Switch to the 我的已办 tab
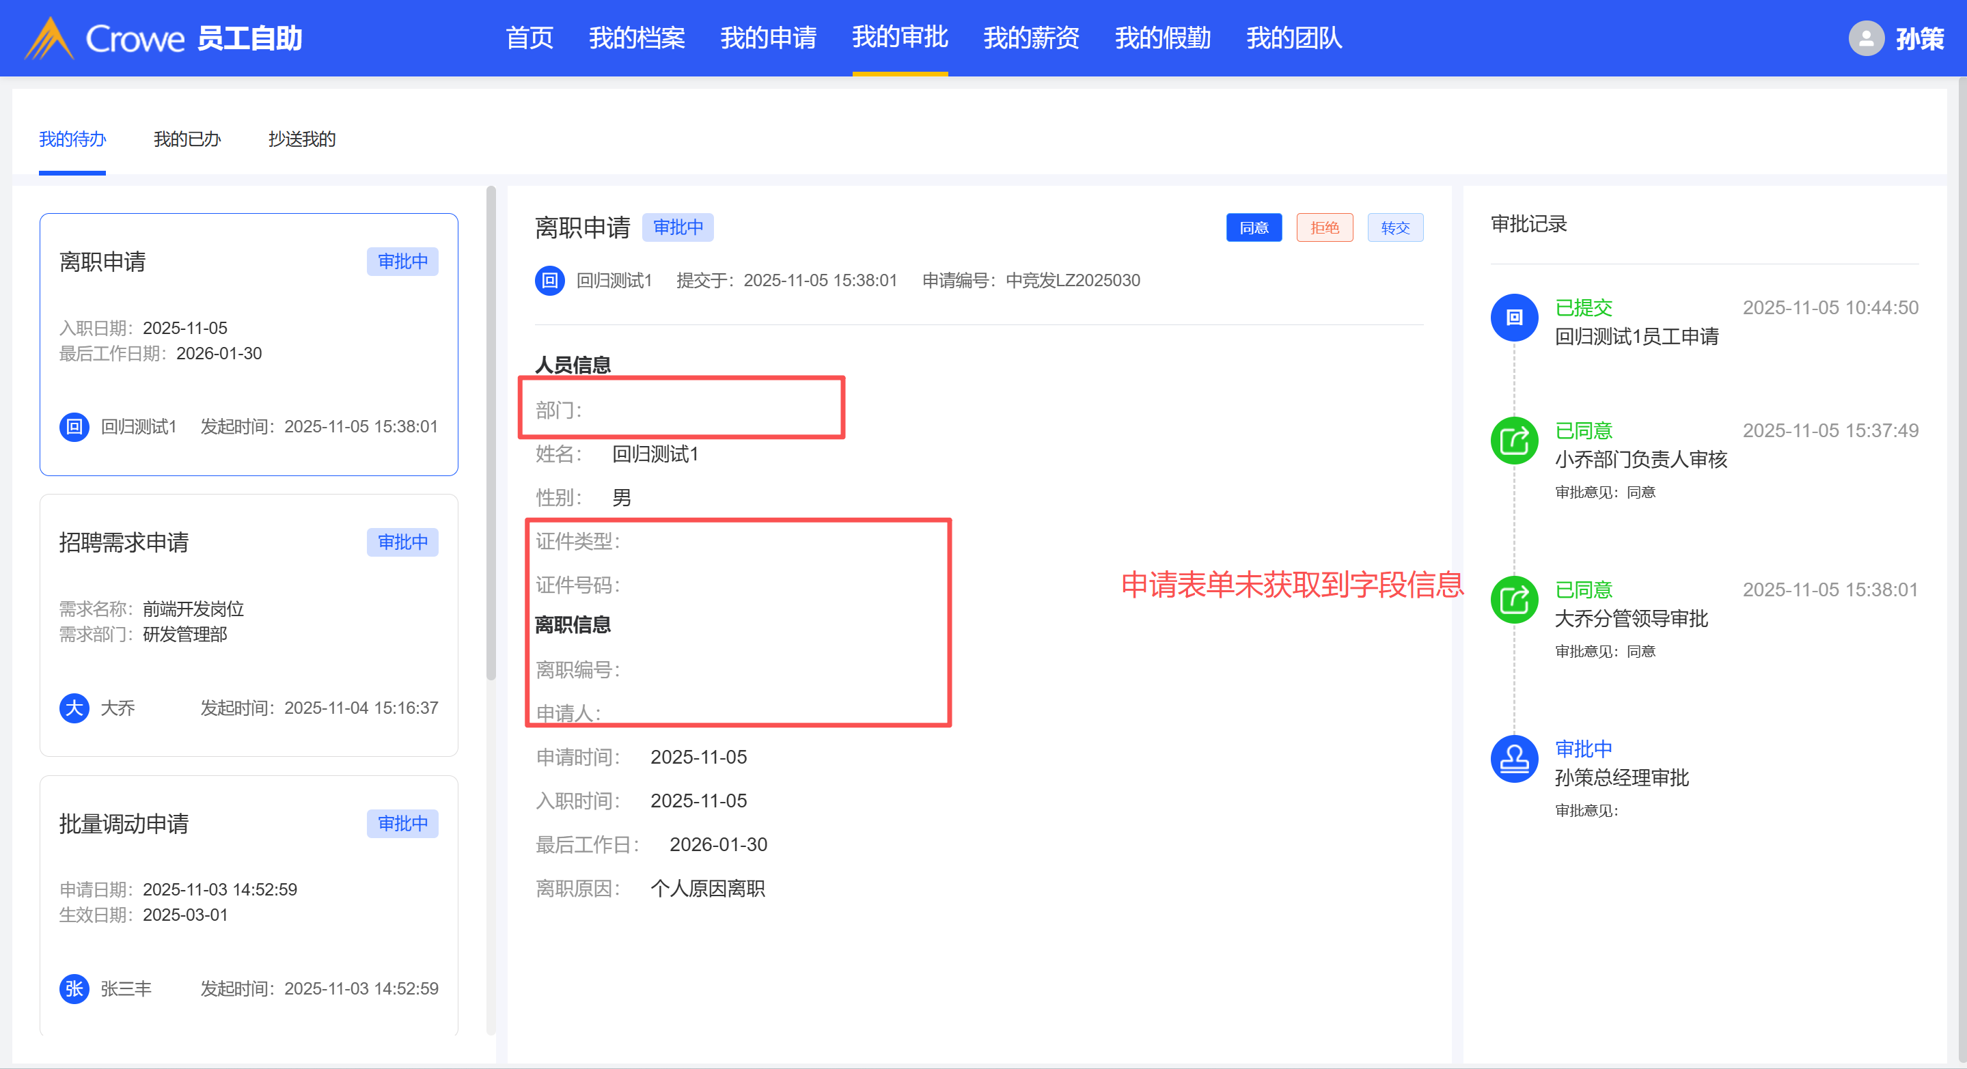Image resolution: width=1967 pixels, height=1069 pixels. pyautogui.click(x=187, y=139)
